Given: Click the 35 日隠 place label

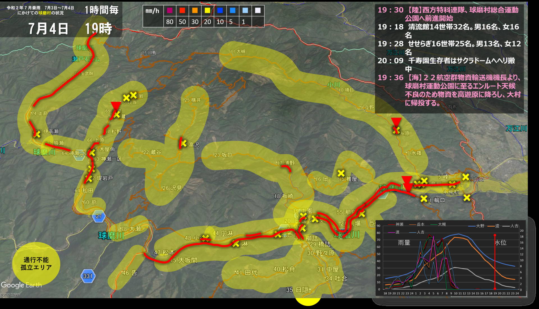Looking at the screenshot, I should [x=297, y=290].
